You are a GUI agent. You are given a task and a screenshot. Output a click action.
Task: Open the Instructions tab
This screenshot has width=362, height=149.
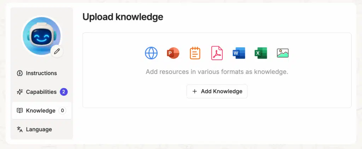click(41, 73)
